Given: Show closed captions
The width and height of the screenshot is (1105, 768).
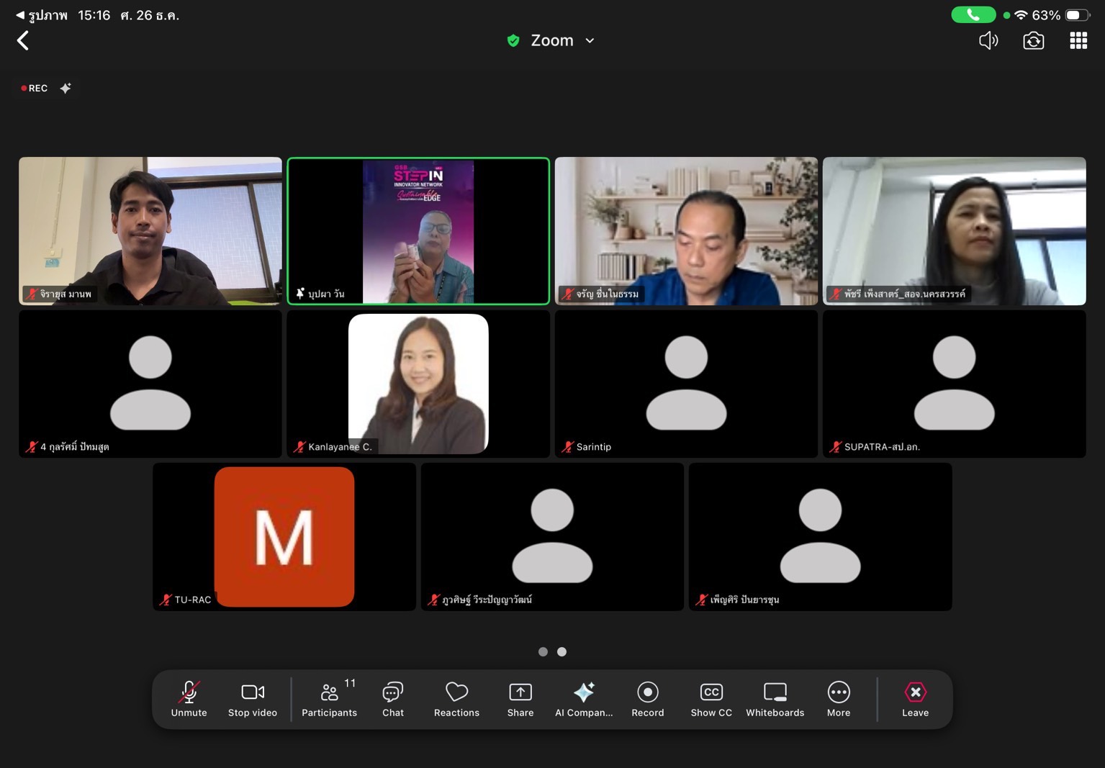Looking at the screenshot, I should (711, 699).
